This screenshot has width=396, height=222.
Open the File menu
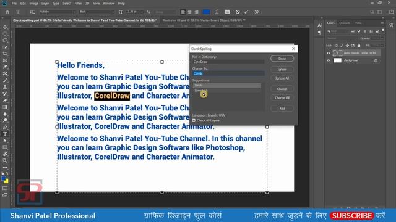tap(14, 4)
